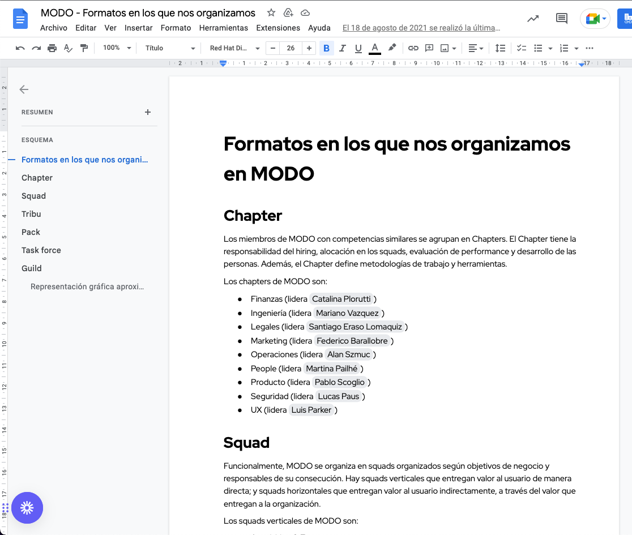This screenshot has height=535, width=632.
Task: Open the activity dashboard trend icon
Action: click(533, 19)
